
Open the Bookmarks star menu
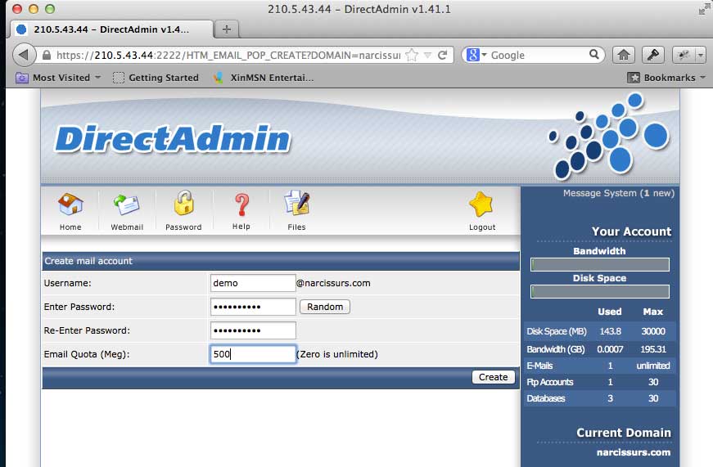[x=666, y=78]
